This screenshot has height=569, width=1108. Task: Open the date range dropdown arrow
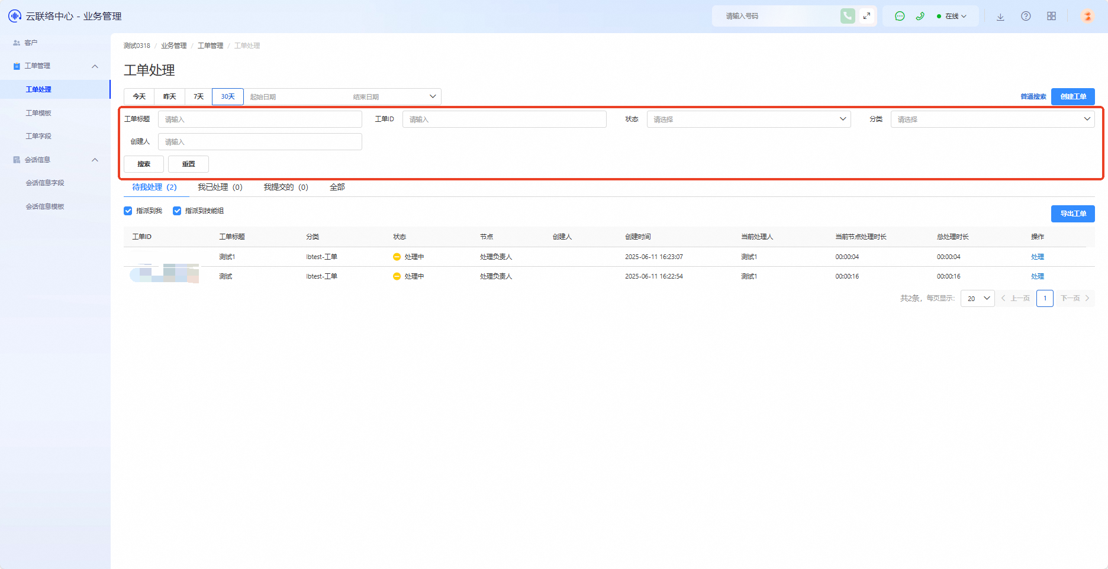pos(433,96)
